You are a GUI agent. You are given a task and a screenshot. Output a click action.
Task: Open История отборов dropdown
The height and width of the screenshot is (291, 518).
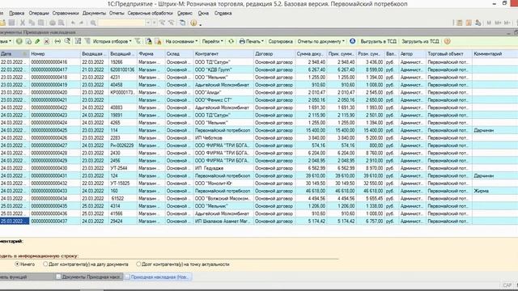pyautogui.click(x=112, y=41)
